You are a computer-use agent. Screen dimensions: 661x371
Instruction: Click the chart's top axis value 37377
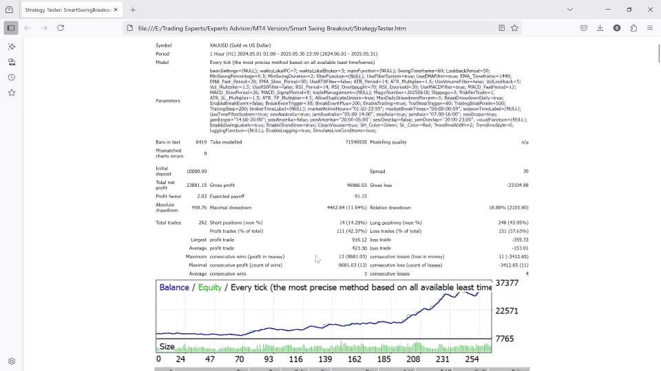507,283
